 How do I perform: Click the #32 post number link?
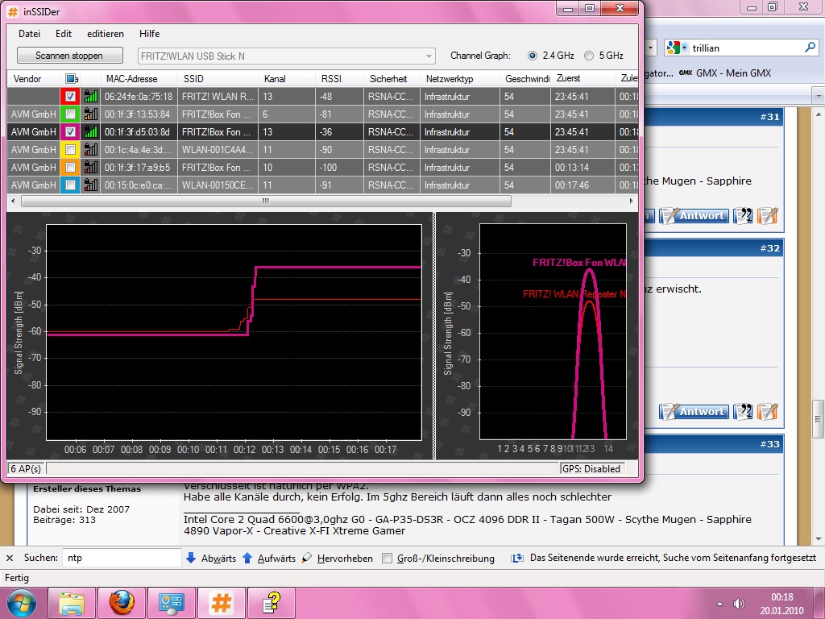(769, 248)
